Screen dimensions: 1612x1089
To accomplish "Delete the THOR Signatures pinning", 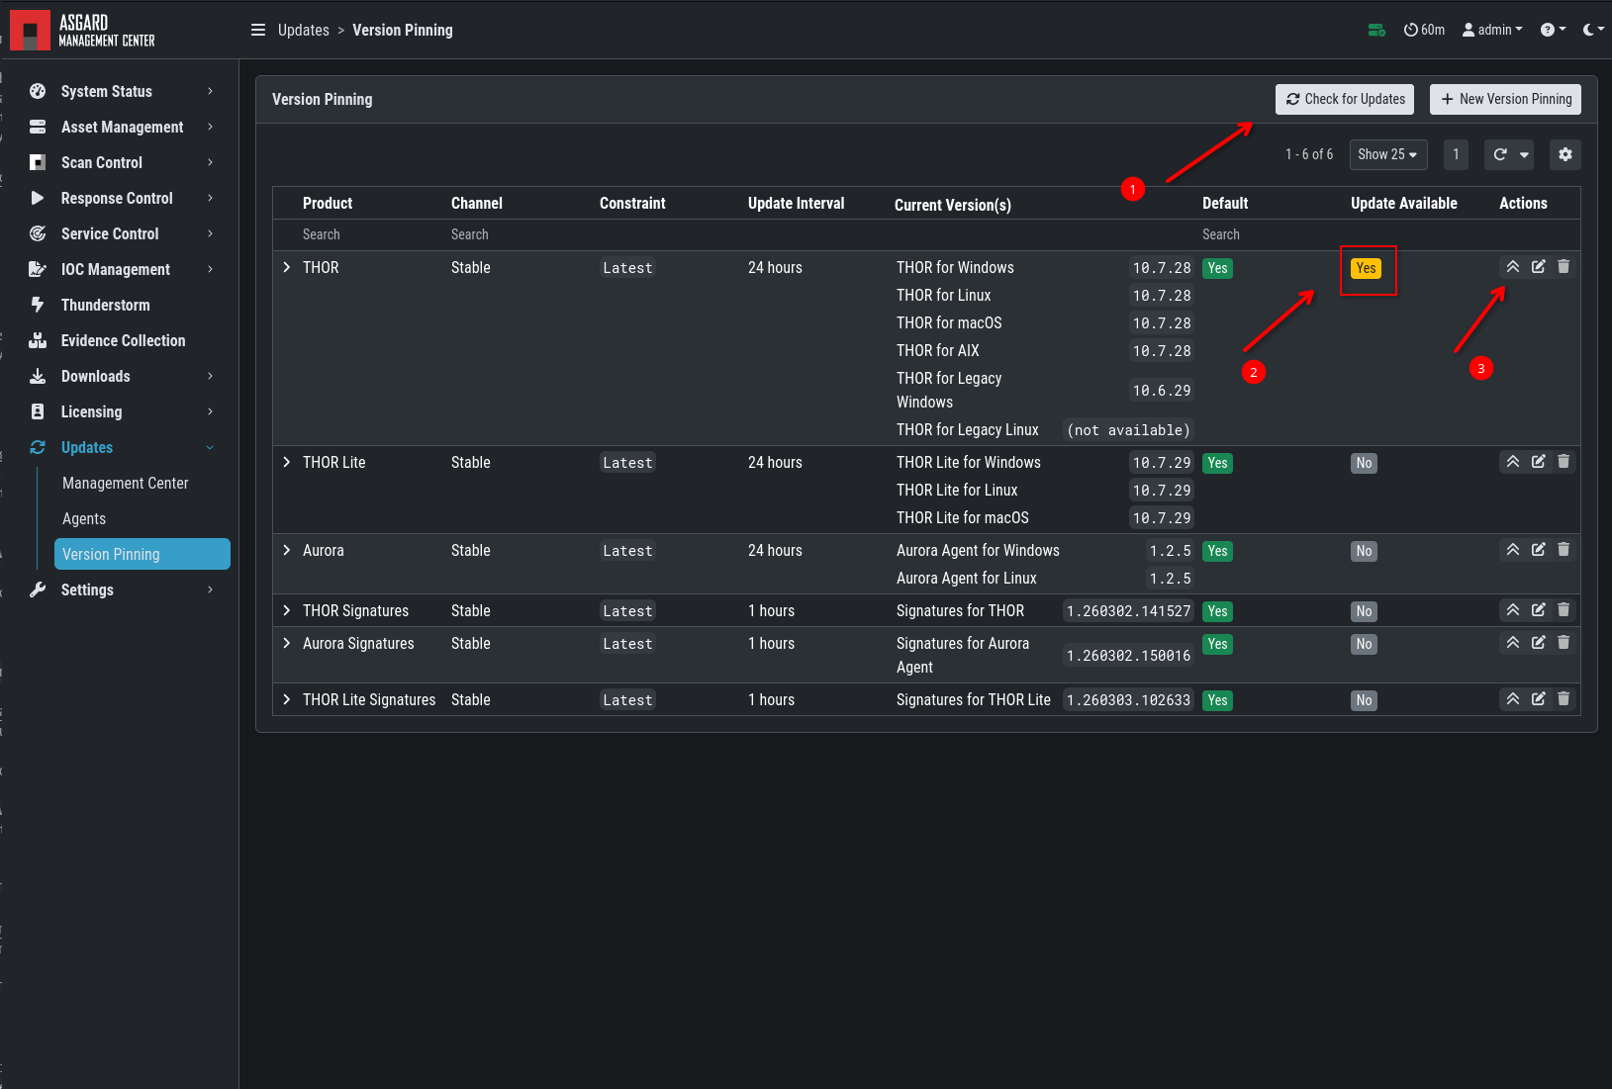I will 1564,609.
